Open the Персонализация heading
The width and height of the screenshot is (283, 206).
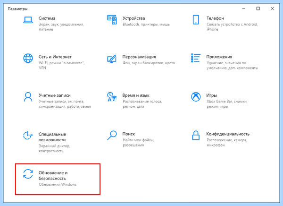click(x=139, y=57)
